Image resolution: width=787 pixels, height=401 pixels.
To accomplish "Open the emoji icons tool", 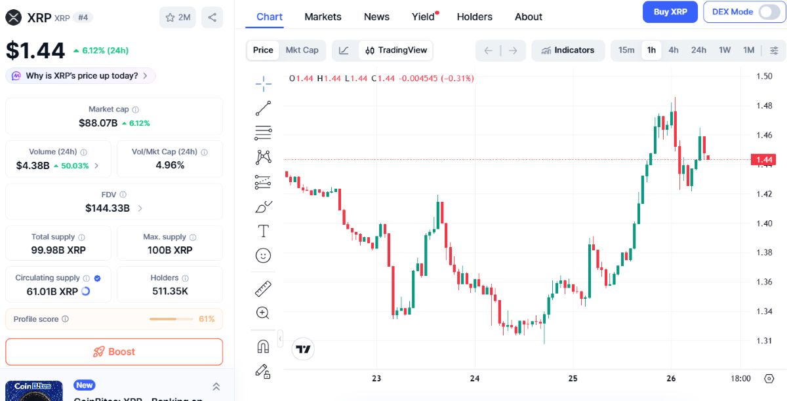I will coord(263,256).
